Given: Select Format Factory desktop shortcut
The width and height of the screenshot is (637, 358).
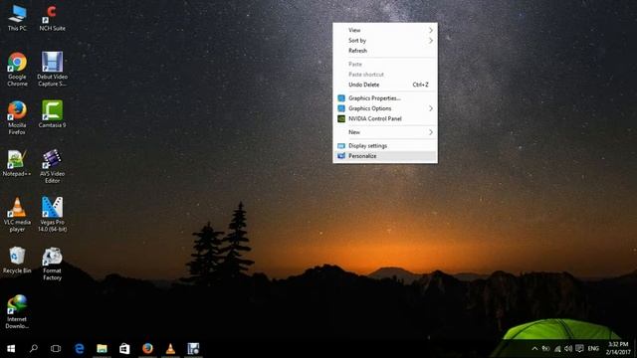Looking at the screenshot, I should pyautogui.click(x=52, y=264).
